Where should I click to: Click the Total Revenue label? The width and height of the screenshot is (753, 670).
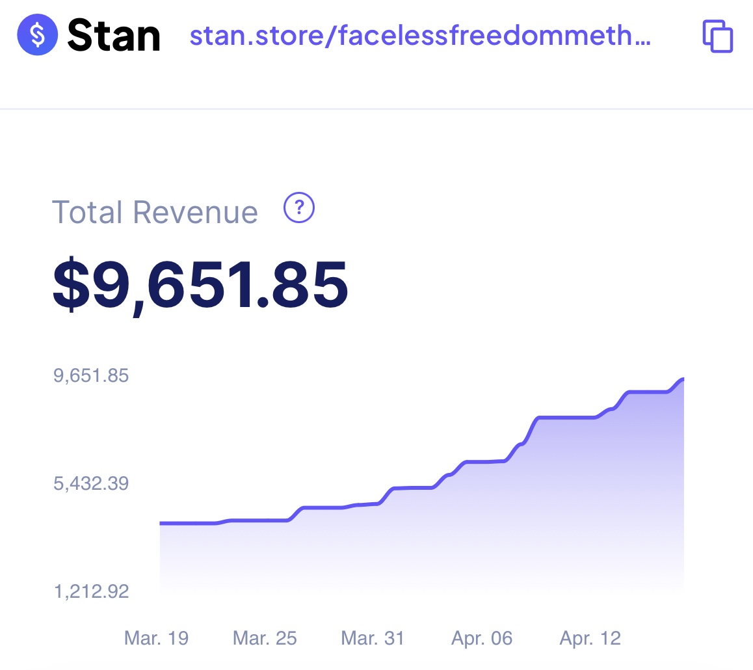155,213
